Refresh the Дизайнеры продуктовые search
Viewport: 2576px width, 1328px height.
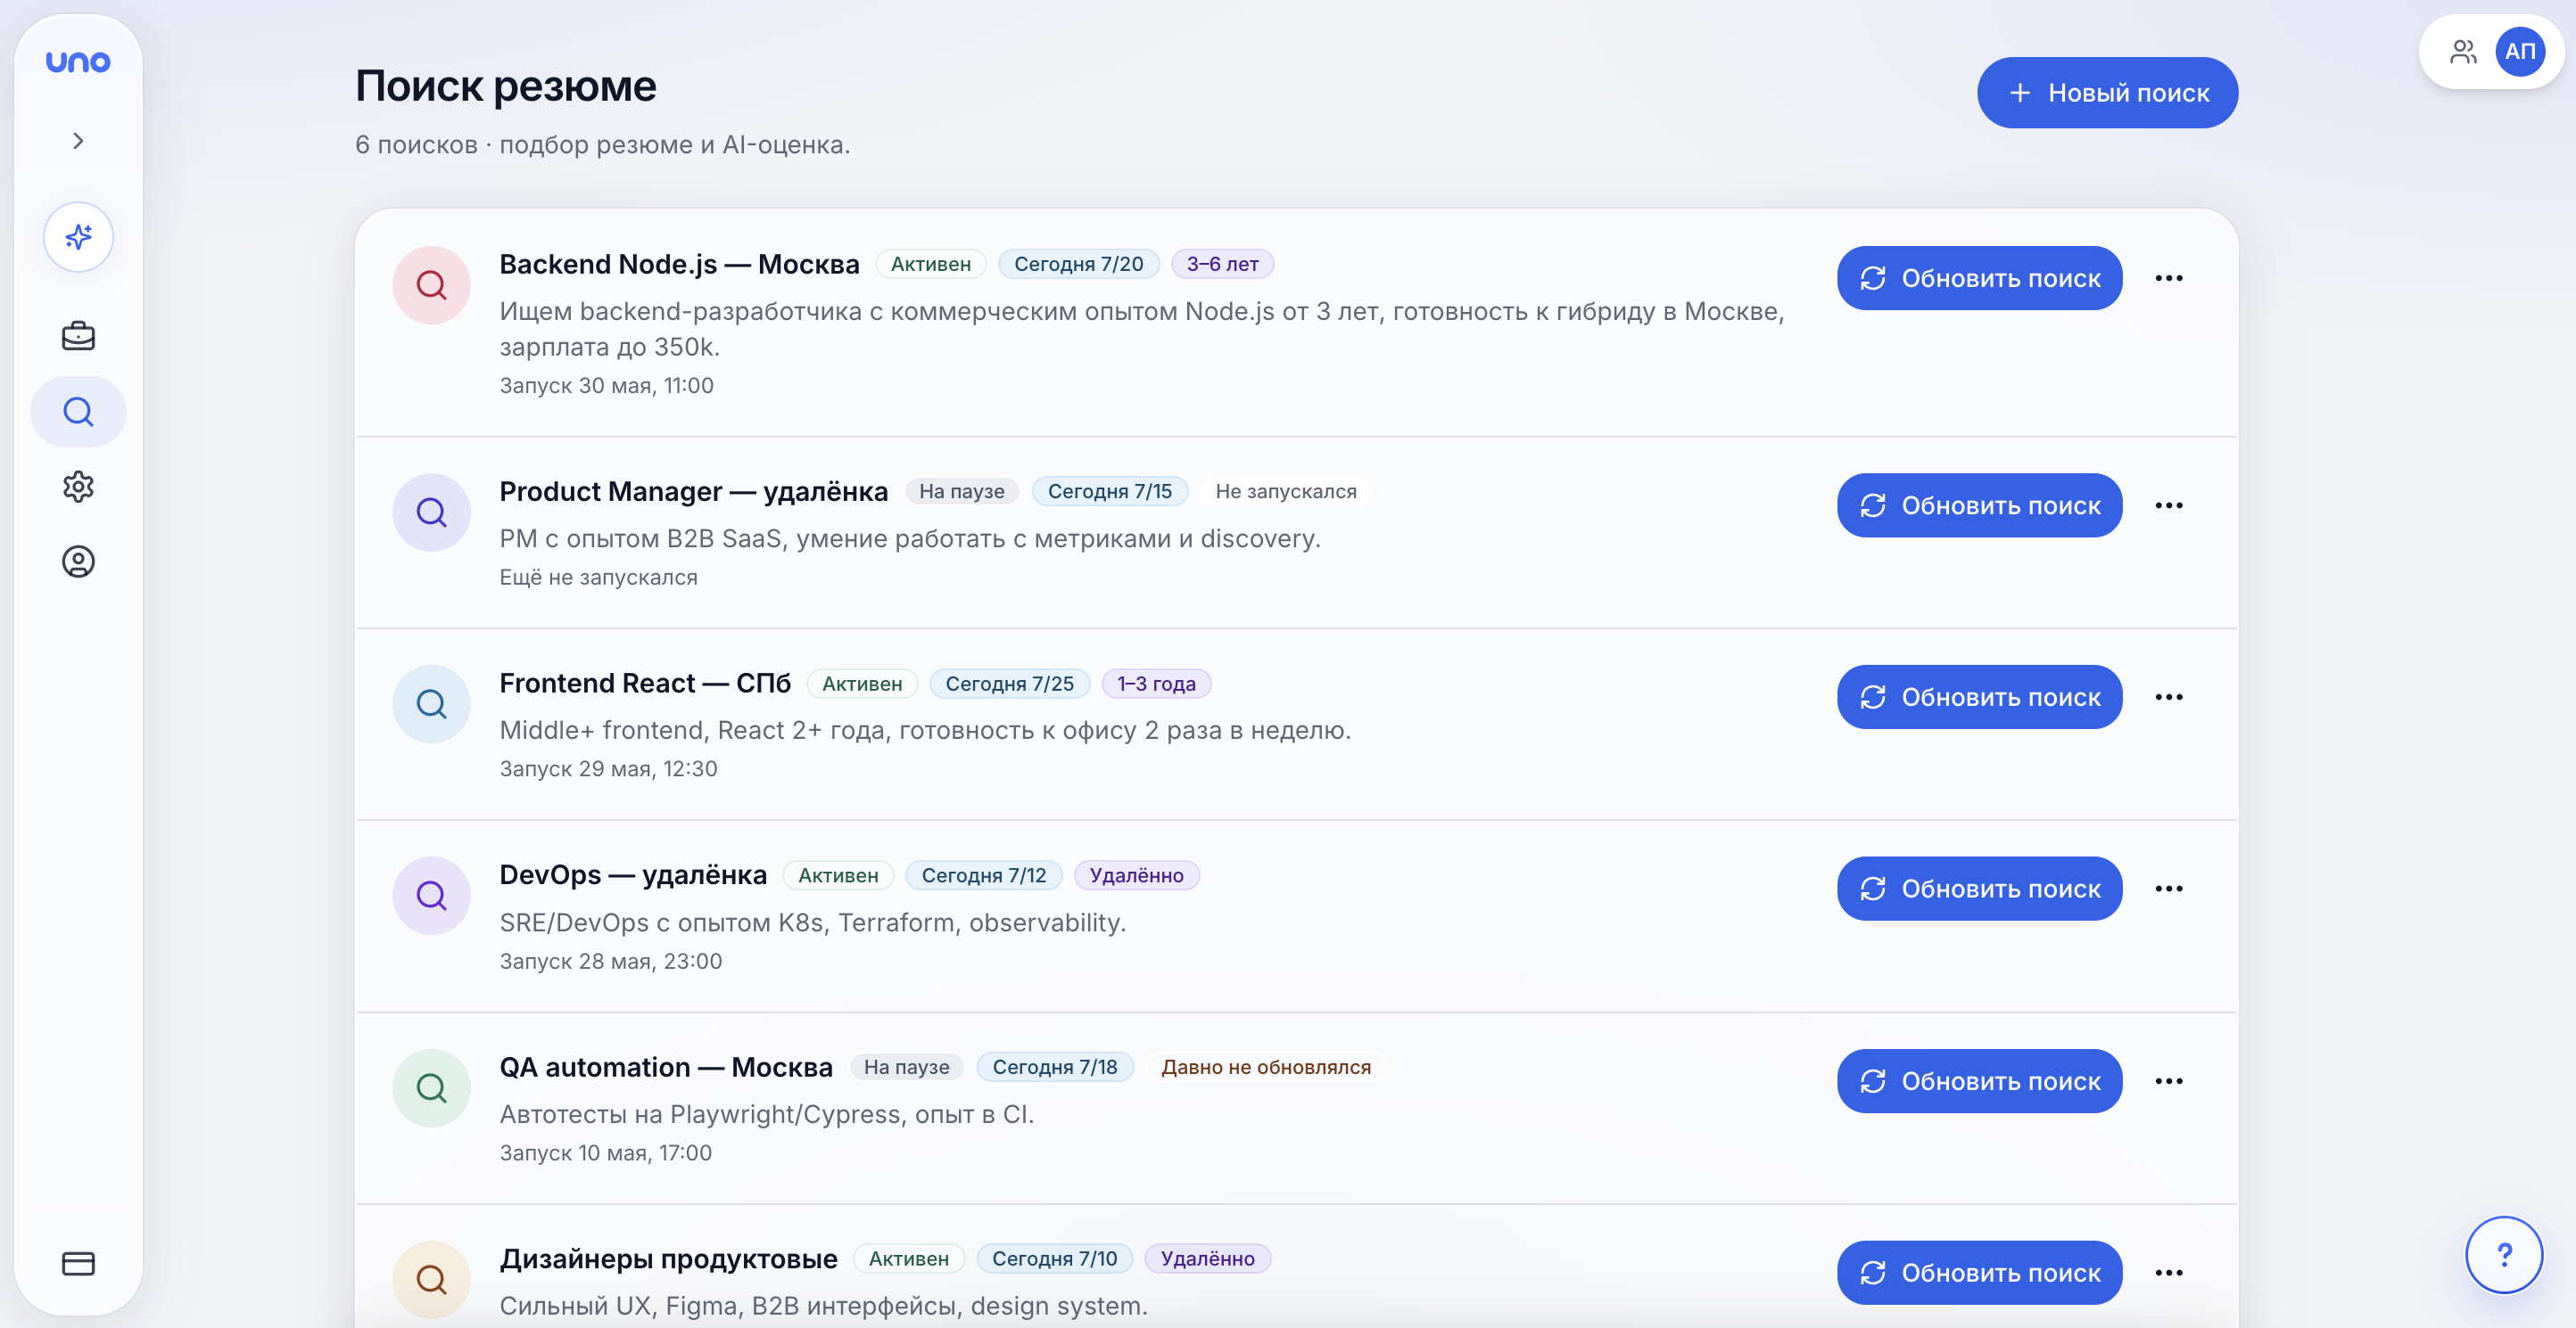1979,1272
